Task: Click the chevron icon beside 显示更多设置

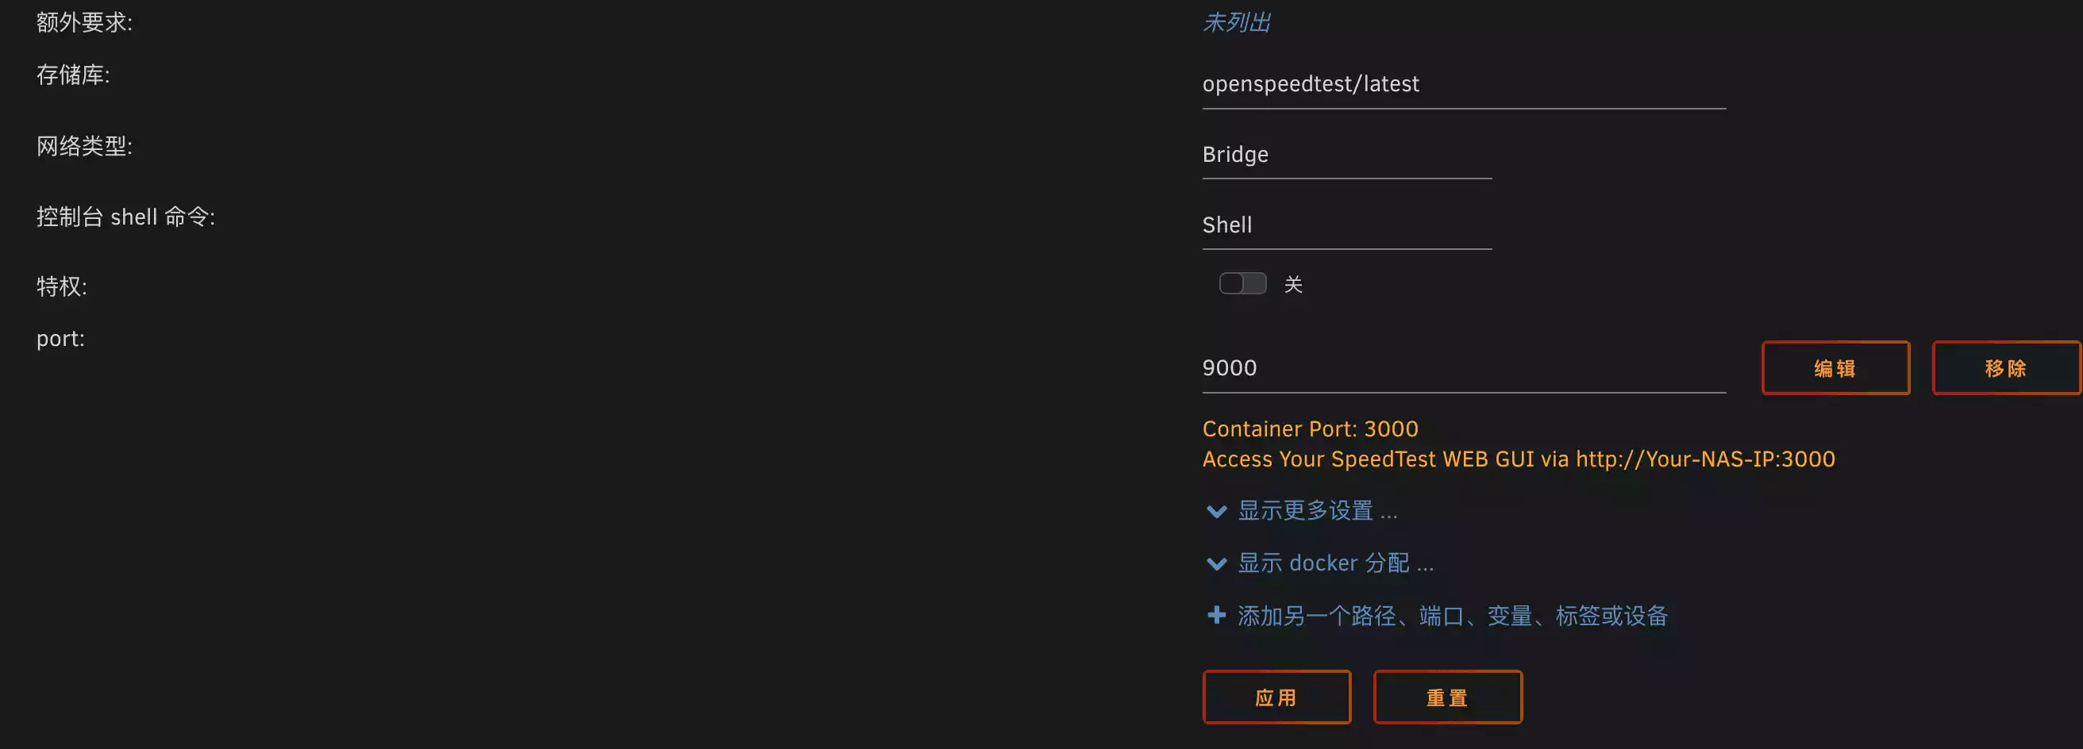Action: pos(1216,512)
